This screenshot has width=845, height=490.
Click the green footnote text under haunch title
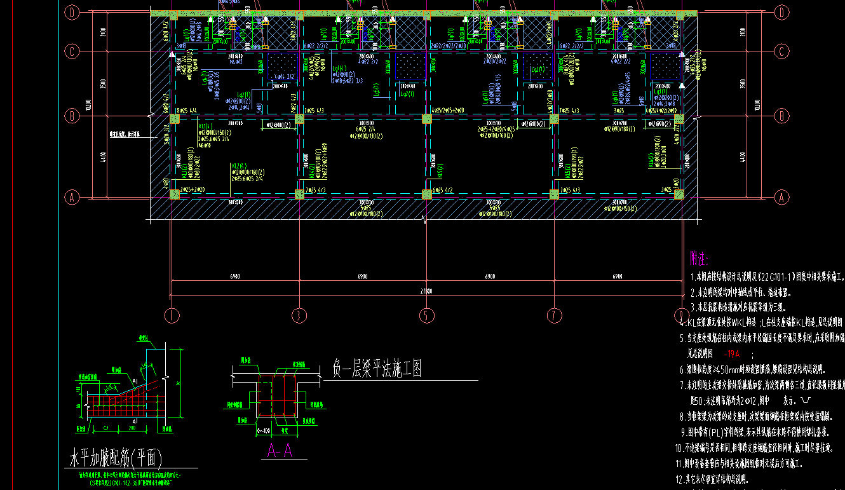(130, 479)
